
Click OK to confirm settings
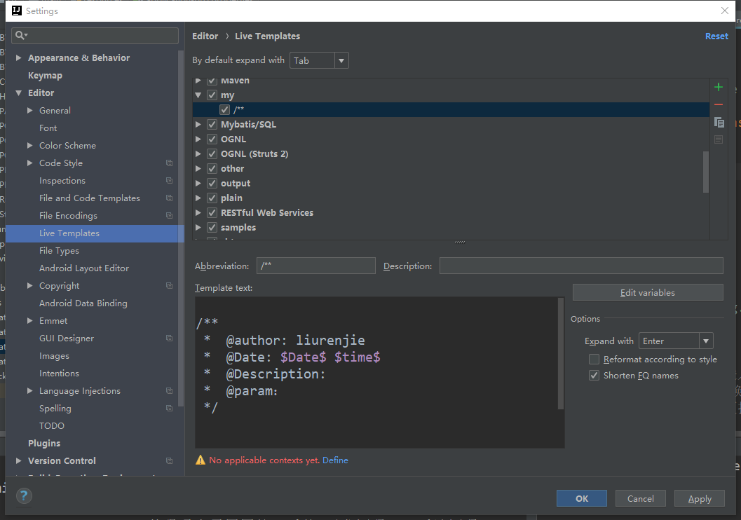[581, 498]
